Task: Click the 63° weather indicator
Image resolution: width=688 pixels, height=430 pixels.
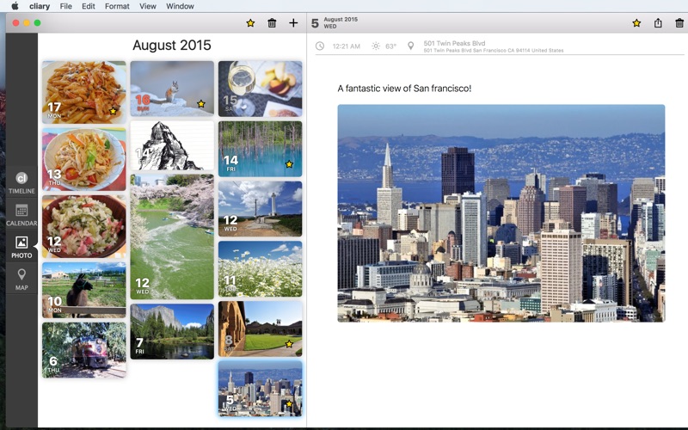Action: pos(390,46)
